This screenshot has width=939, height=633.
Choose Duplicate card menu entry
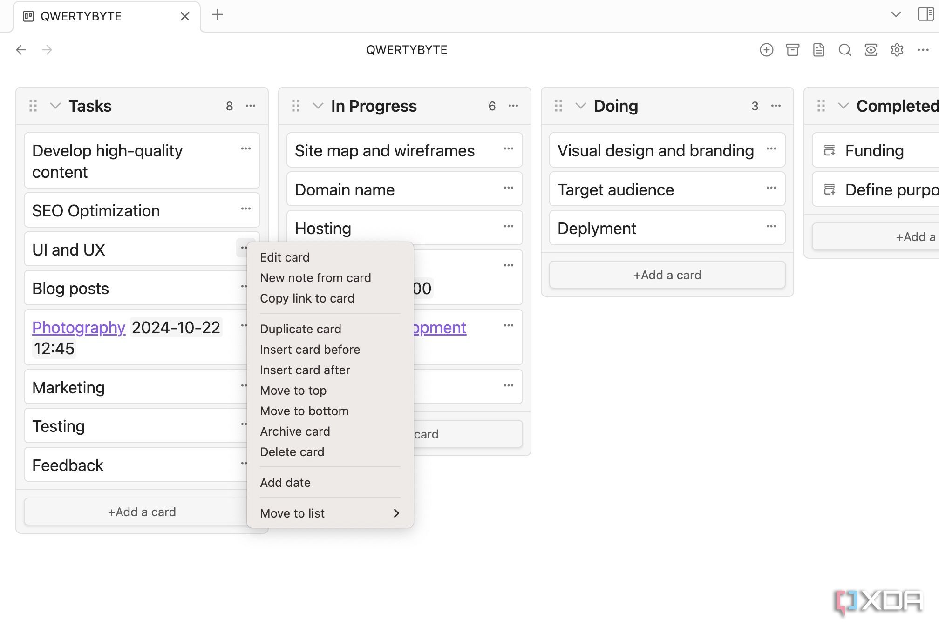pyautogui.click(x=330, y=329)
